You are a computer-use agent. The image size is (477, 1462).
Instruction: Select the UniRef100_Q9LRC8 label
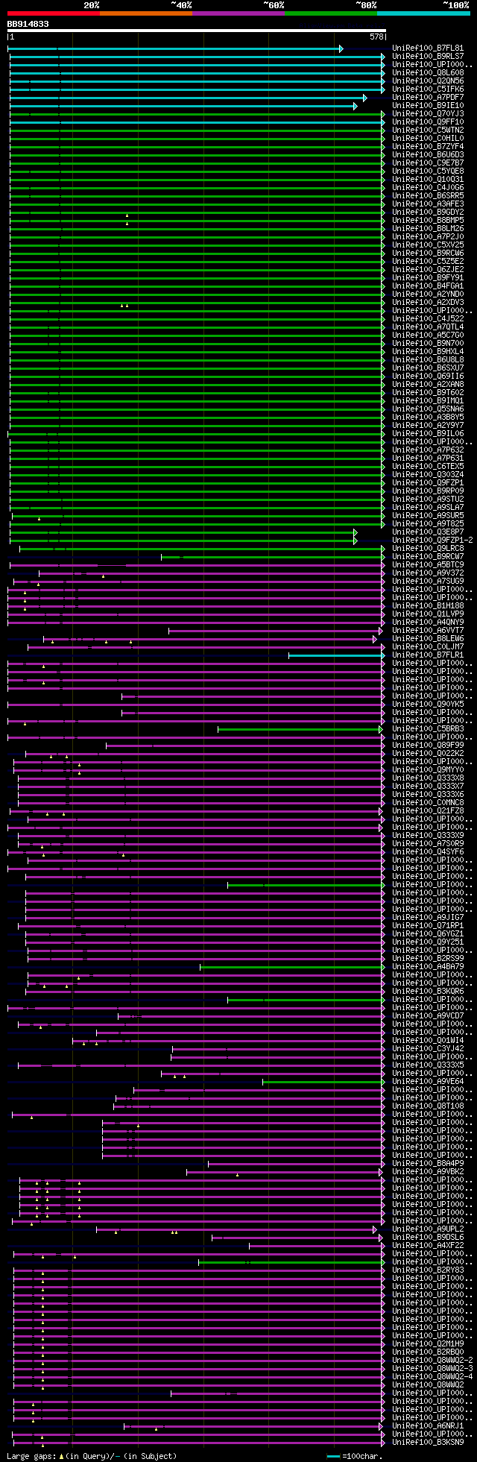point(428,549)
